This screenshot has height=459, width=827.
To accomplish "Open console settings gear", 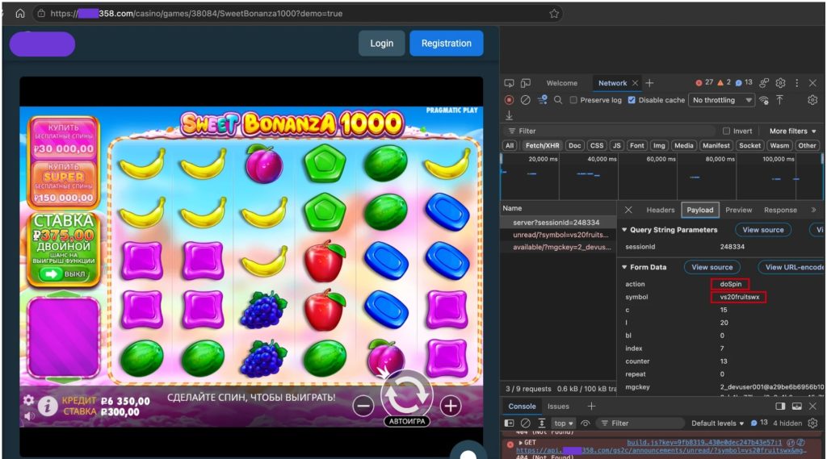I will pyautogui.click(x=812, y=424).
